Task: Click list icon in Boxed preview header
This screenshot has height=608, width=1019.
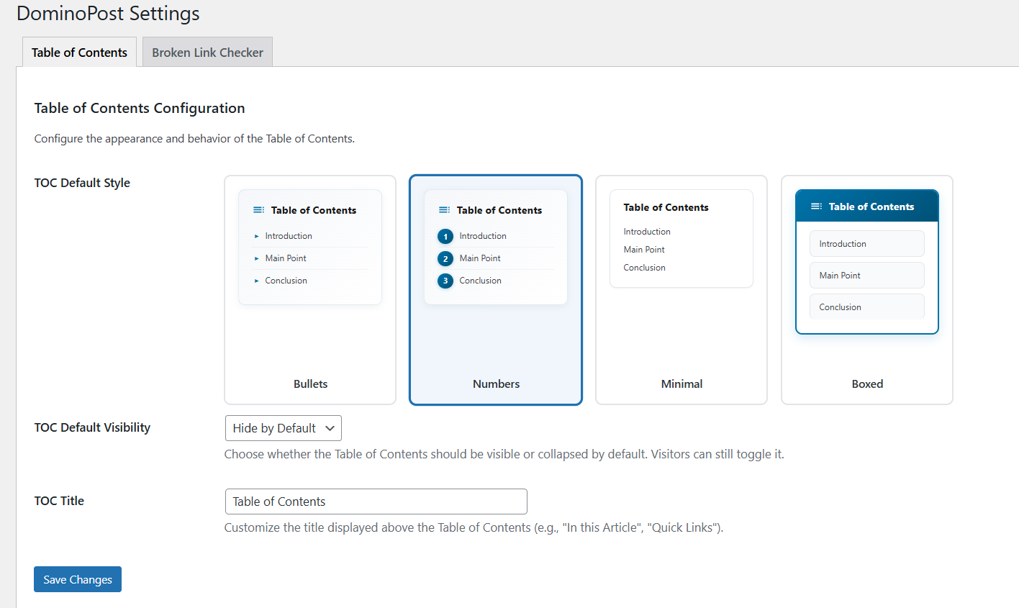Action: (x=816, y=207)
